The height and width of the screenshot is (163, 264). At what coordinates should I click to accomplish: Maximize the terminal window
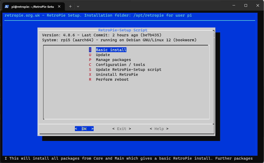click(246, 5)
